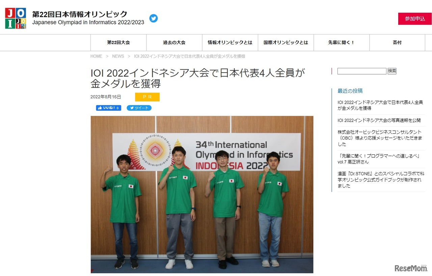The image size is (432, 276).
Task: Open the 過去の大会 navigation menu
Action: (174, 43)
